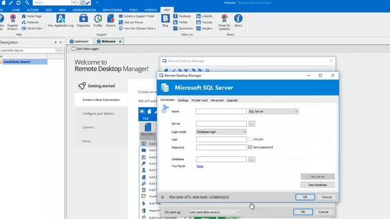
Task: Select Create a New Connection step
Action: (x=101, y=100)
